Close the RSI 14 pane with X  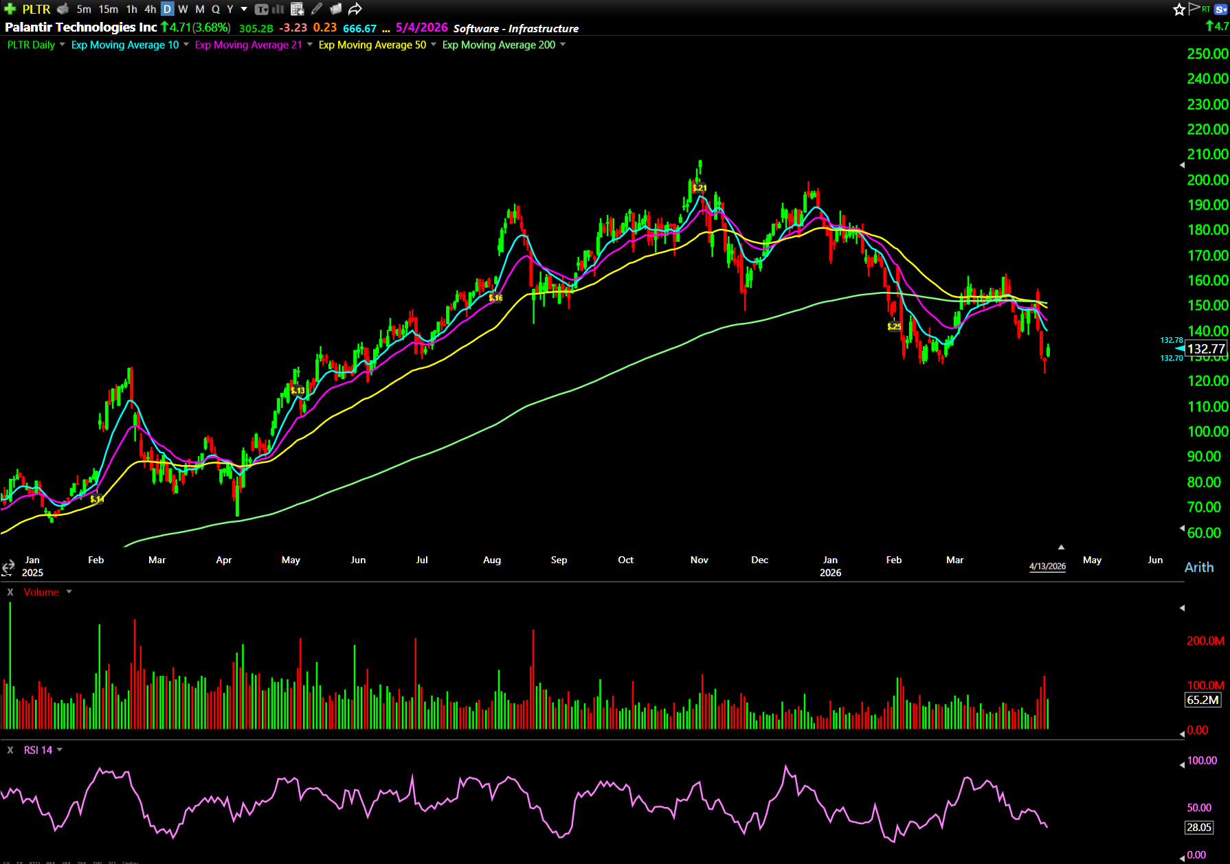[10, 750]
